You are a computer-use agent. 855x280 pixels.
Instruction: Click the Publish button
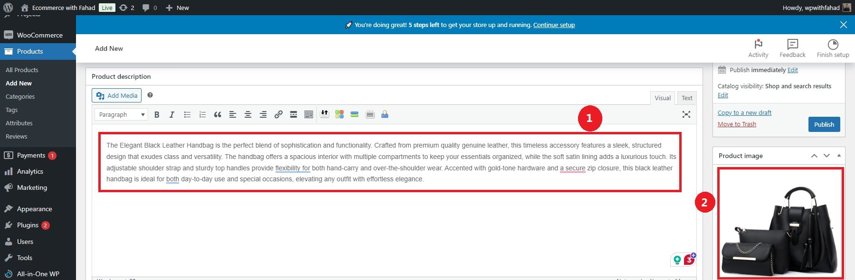(x=824, y=124)
